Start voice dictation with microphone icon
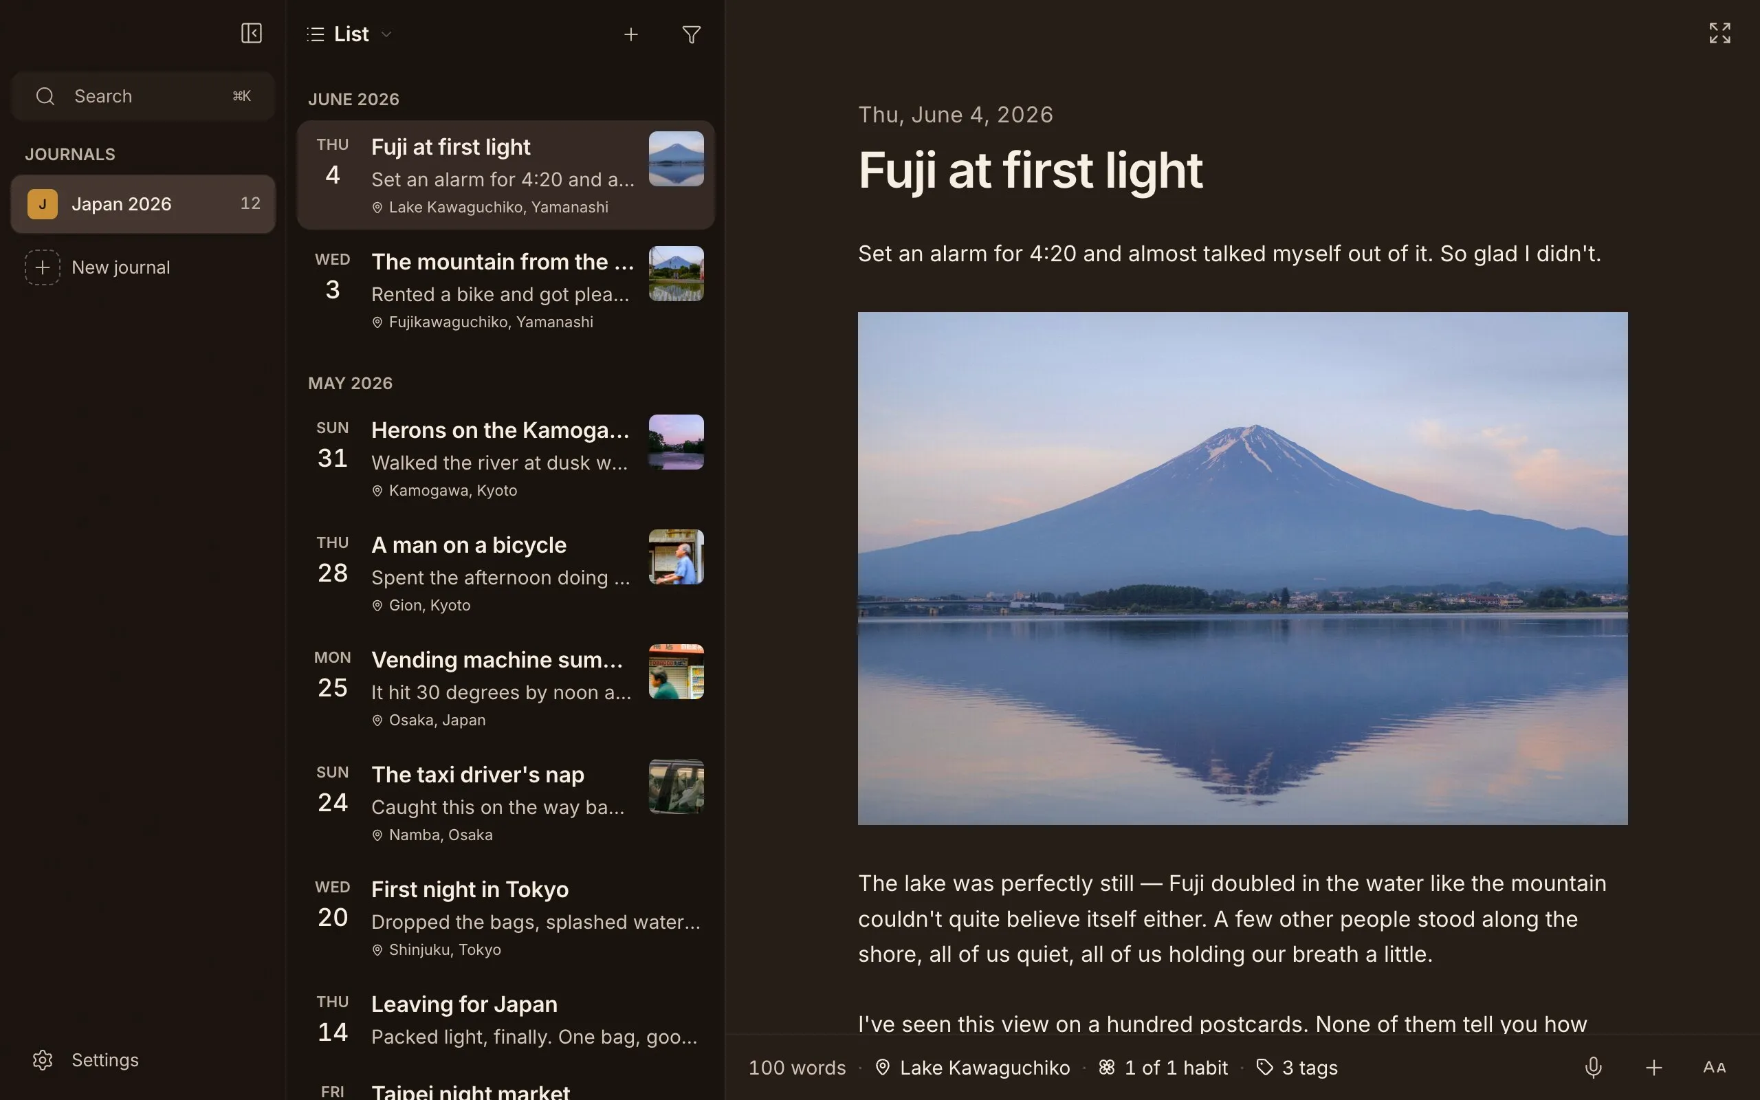 [x=1593, y=1067]
